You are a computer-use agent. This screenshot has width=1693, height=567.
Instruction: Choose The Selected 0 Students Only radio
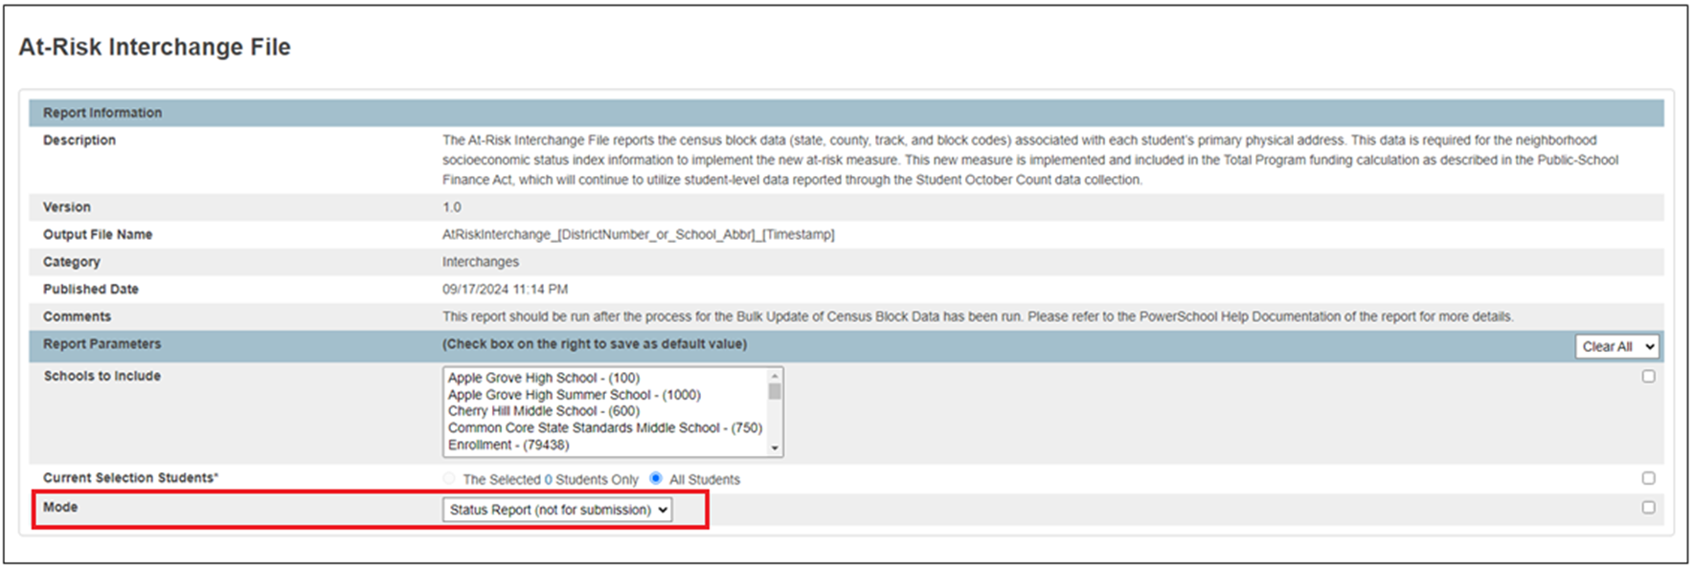pyautogui.click(x=449, y=478)
